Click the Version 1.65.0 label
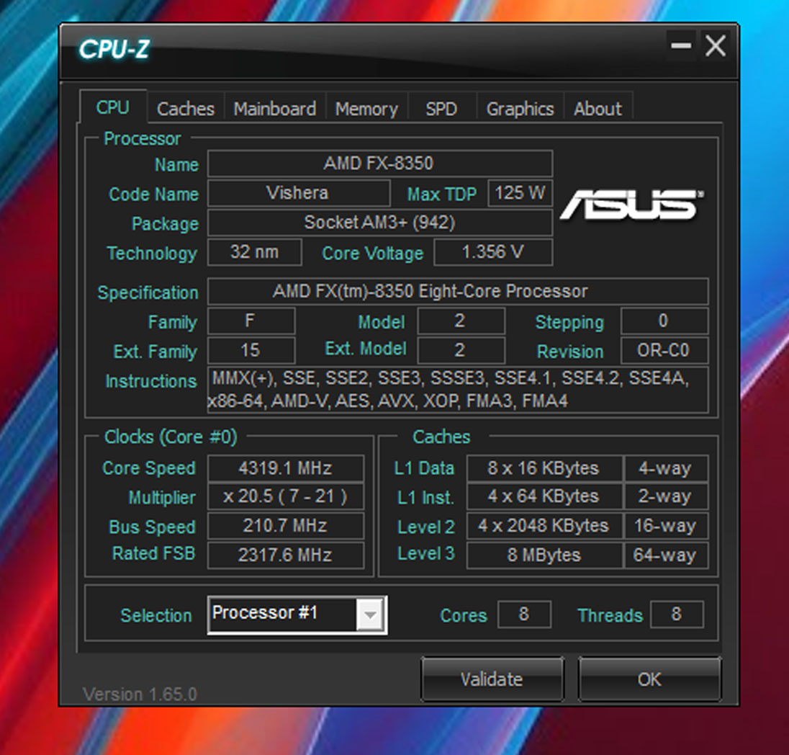 pos(140,694)
